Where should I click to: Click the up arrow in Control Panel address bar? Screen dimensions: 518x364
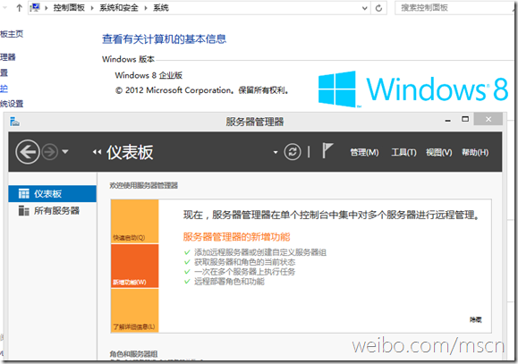point(19,7)
